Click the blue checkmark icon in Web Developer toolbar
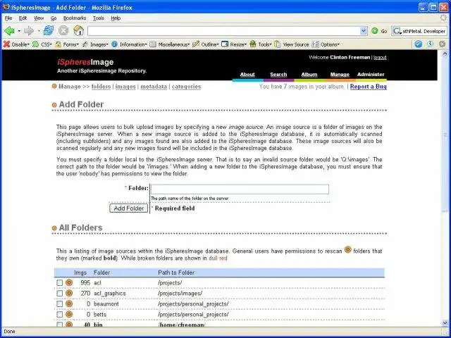The image size is (451, 338). coord(419,44)
